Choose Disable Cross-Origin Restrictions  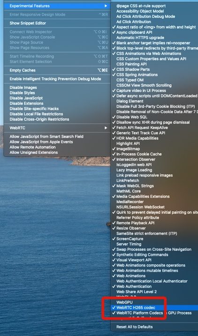point(57,119)
